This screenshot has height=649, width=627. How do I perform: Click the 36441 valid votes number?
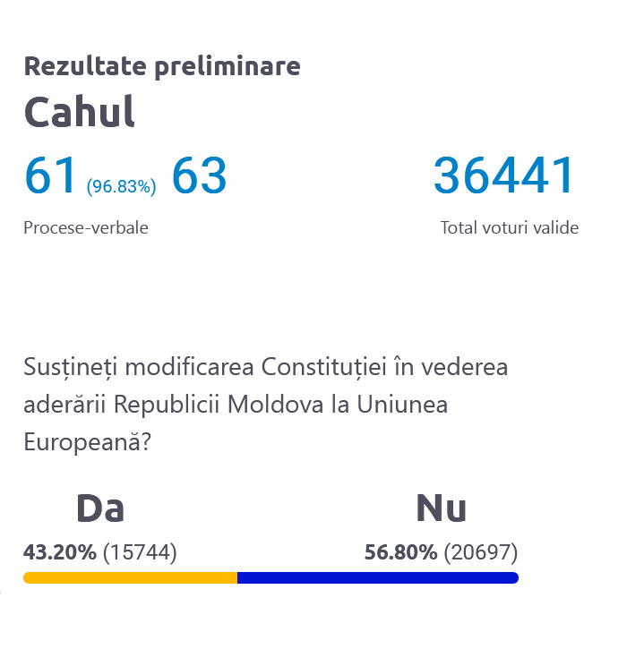[x=503, y=175]
